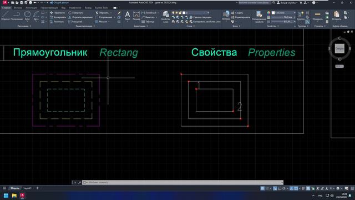Click the Создать block button

(237, 13)
